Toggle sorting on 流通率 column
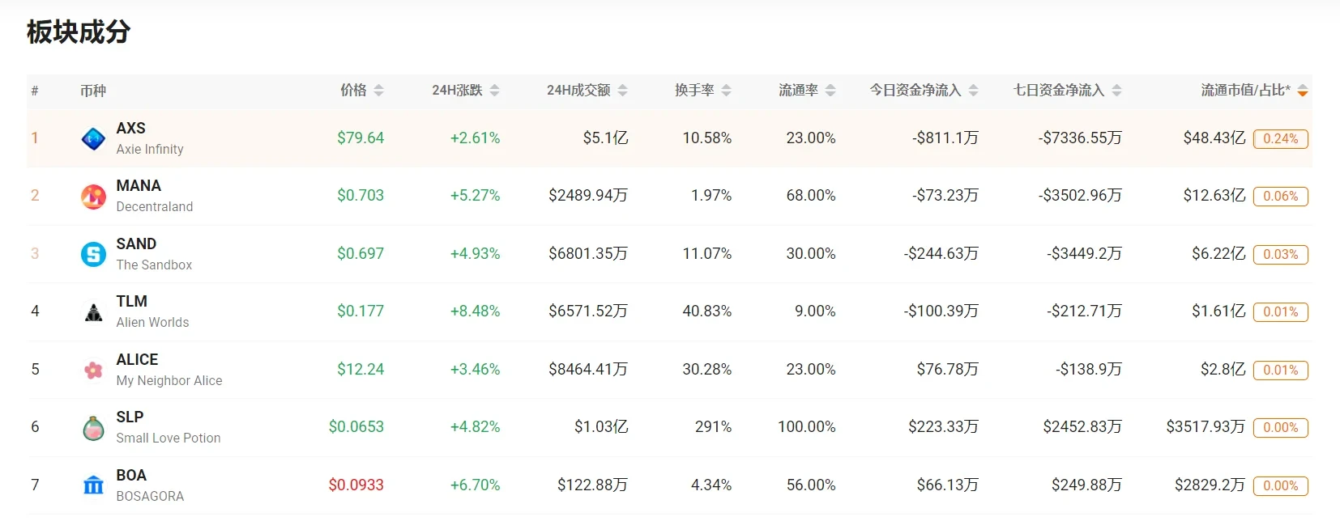Viewport: 1340px width, 521px height. click(830, 91)
